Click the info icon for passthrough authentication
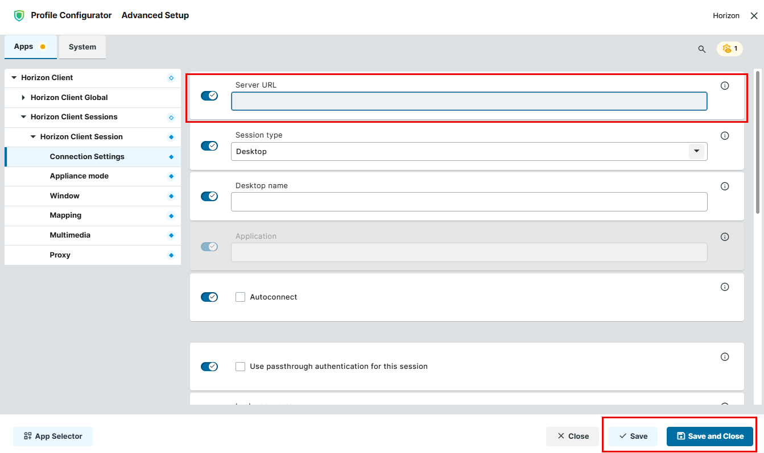The width and height of the screenshot is (764, 453). point(725,357)
